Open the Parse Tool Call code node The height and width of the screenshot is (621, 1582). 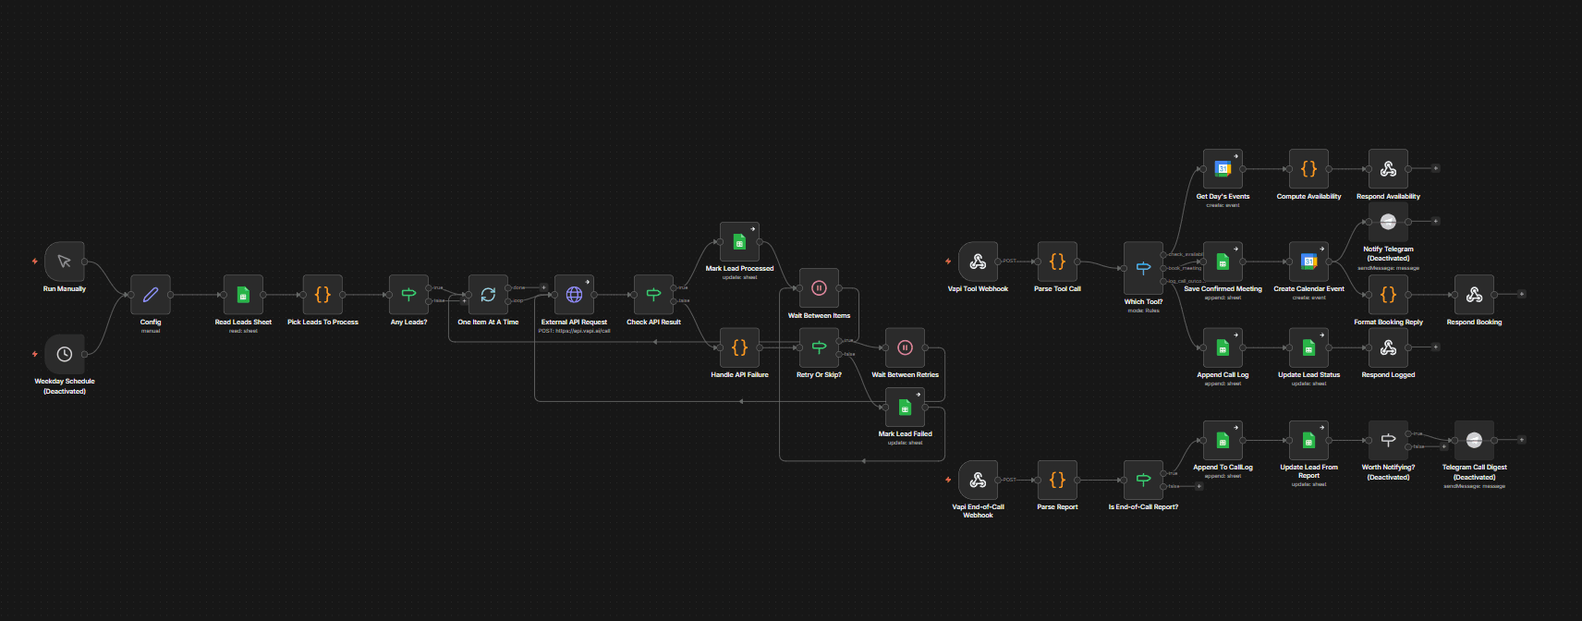[1057, 262]
